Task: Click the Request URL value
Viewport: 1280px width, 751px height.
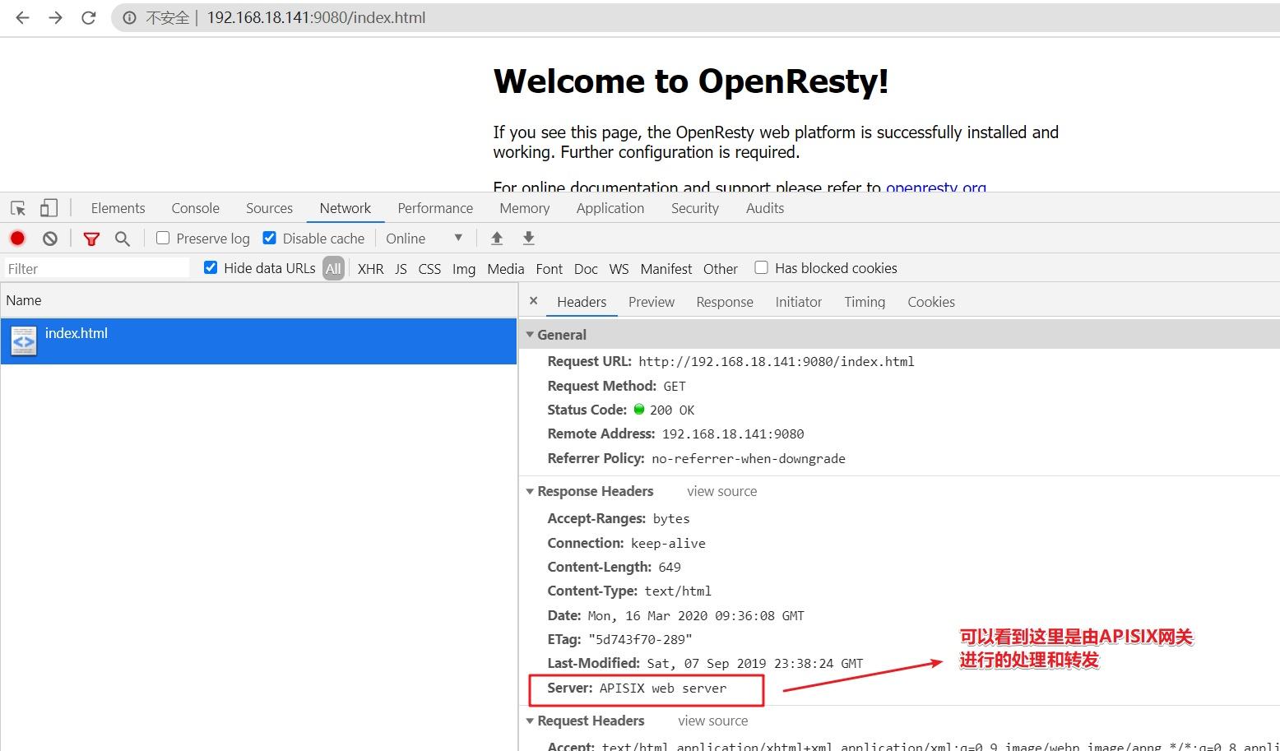Action: 777,361
